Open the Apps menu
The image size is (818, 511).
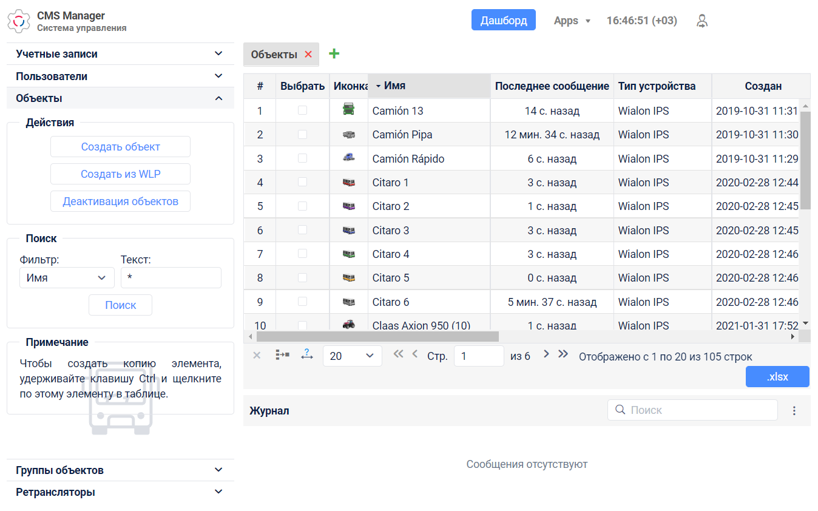click(572, 21)
